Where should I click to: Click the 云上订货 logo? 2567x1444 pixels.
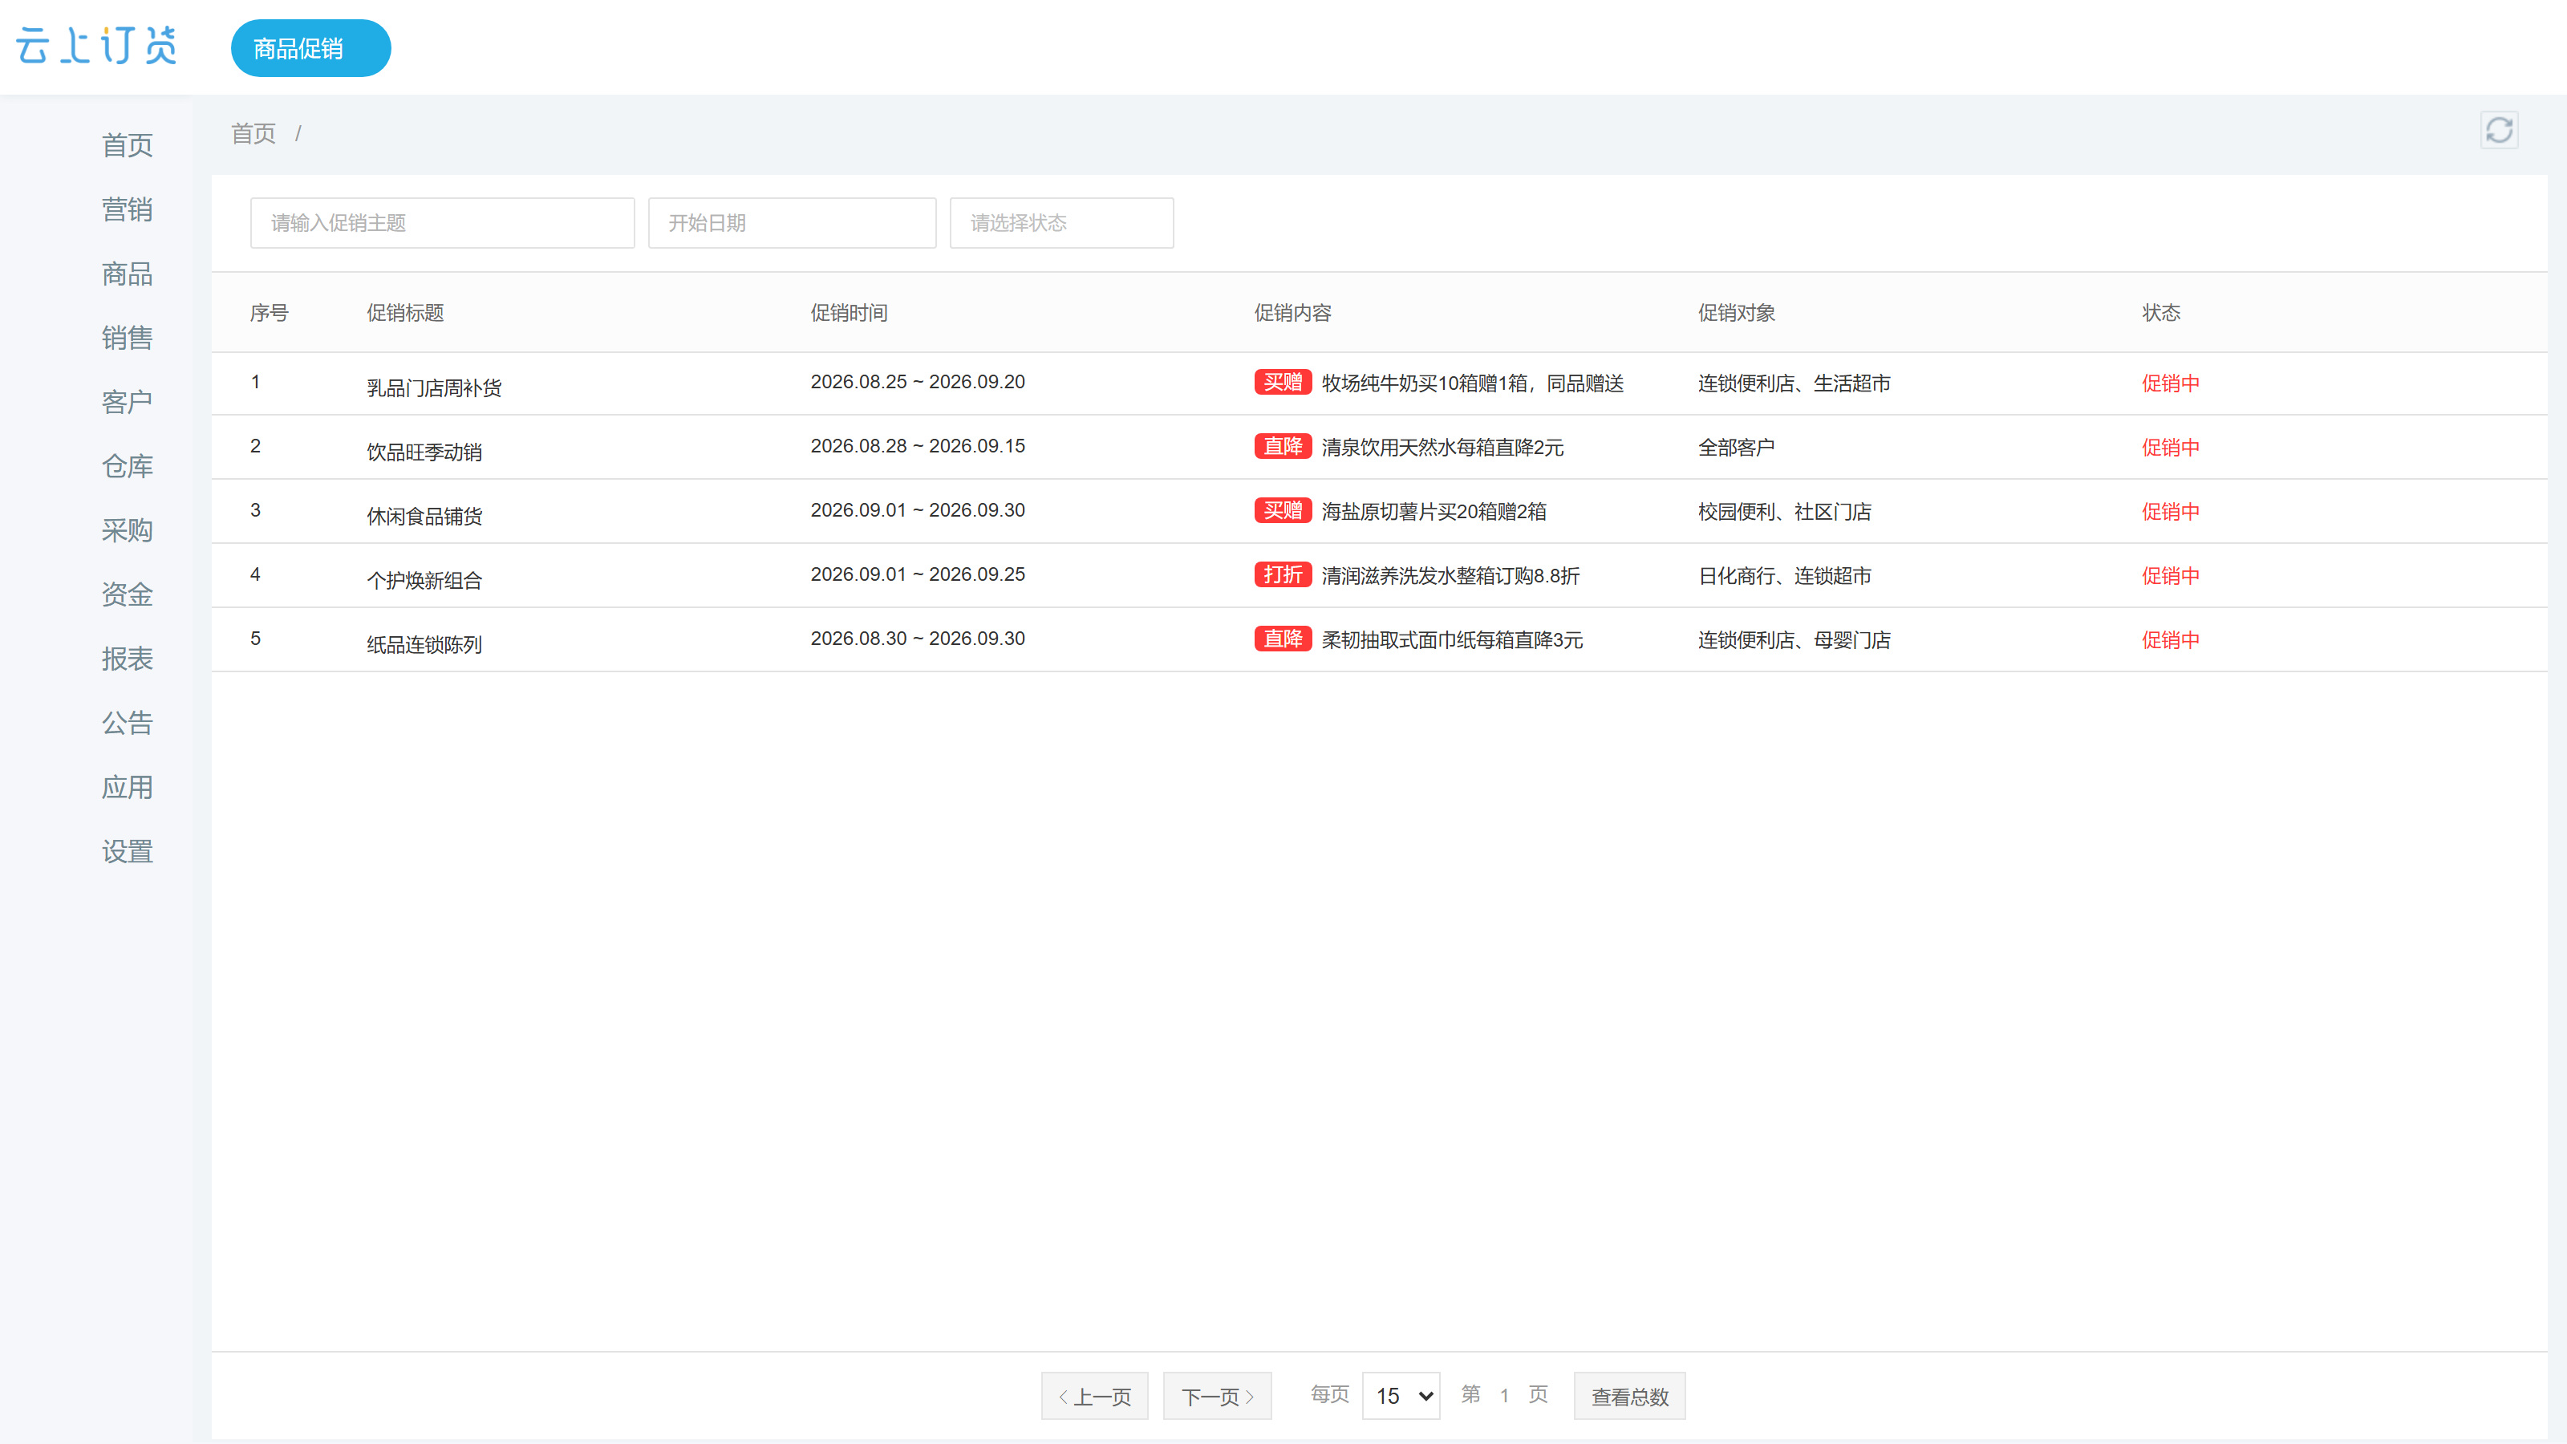[96, 46]
